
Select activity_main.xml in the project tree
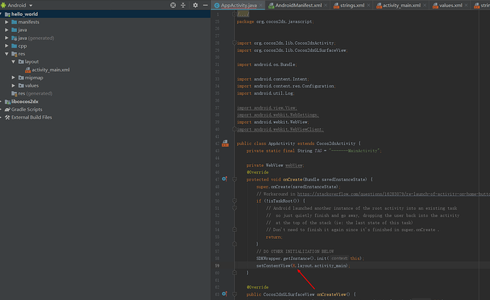coord(50,70)
